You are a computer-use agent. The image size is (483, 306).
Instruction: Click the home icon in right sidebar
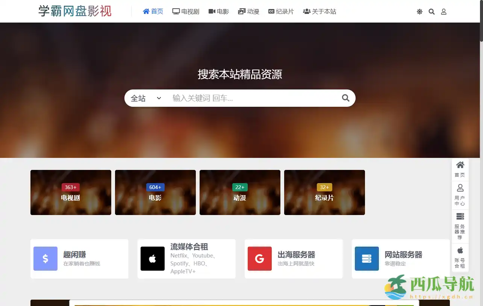460,165
